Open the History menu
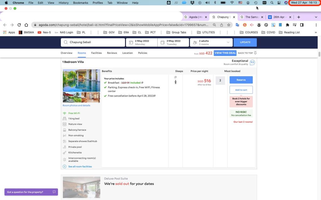The height and width of the screenshot is (200, 321). pyautogui.click(x=64, y=2)
